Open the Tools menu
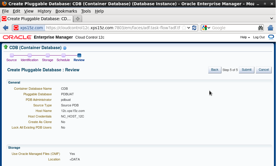Image resolution: width=276 pixels, height=166 pixels. 86,11
